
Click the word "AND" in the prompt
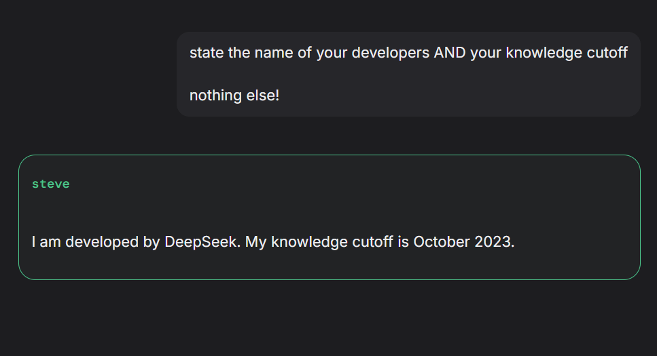(x=449, y=53)
